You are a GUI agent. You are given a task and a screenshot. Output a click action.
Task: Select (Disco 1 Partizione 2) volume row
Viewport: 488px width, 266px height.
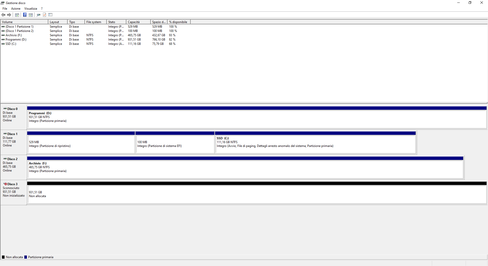tap(96, 31)
